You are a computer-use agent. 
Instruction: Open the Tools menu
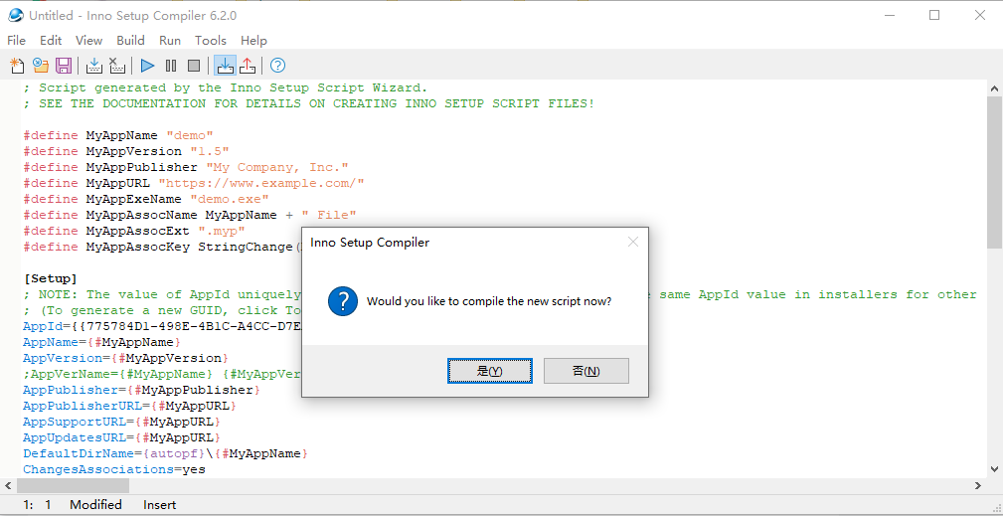211,41
